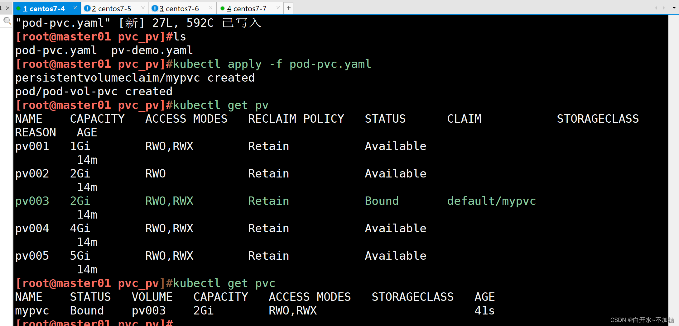Click pv003 in the pv list NAME column
Viewport: 679px width, 326px height.
[32, 201]
